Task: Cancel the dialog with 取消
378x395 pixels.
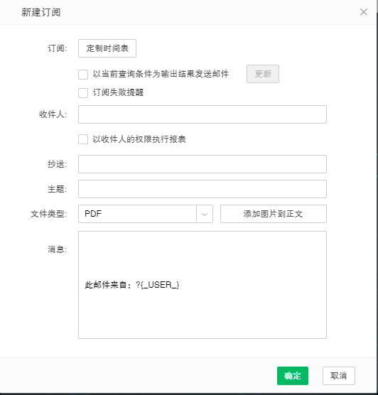Action: coord(339,376)
